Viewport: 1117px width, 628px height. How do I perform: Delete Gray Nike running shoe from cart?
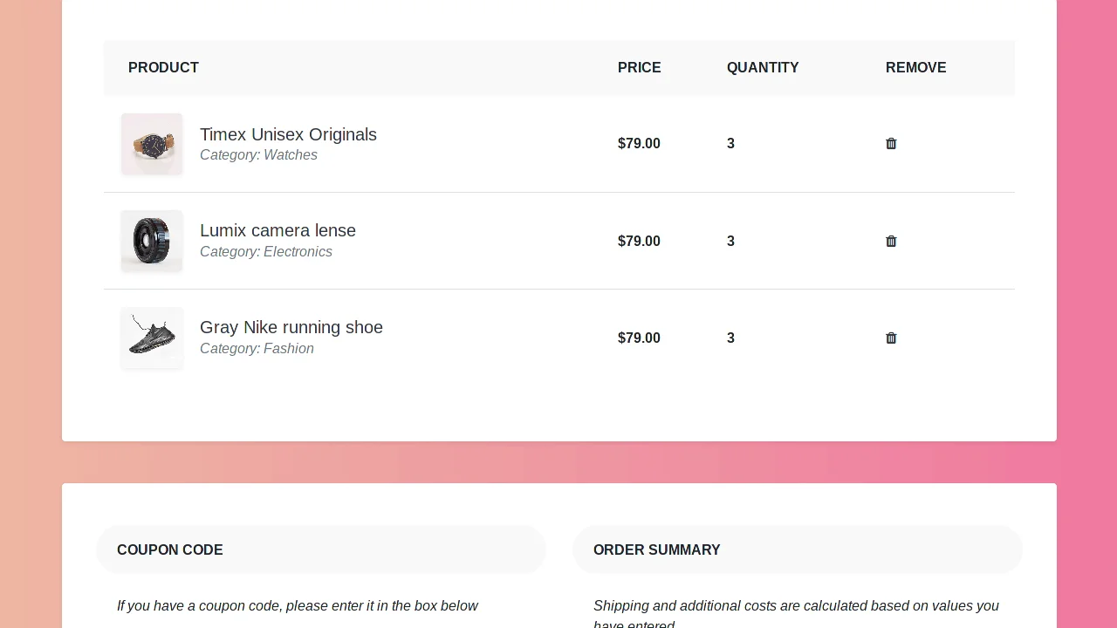tap(891, 338)
